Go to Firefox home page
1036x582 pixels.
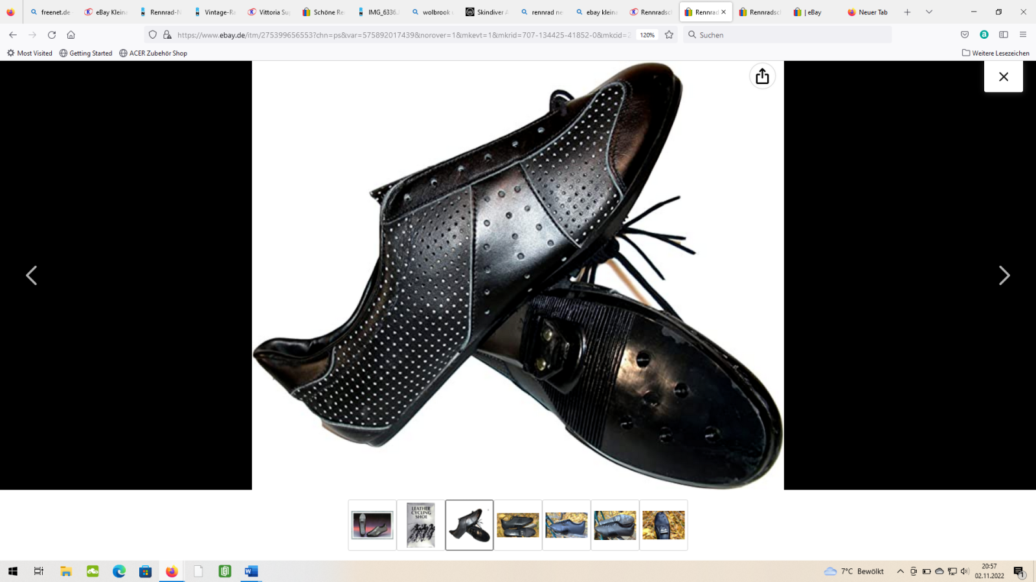click(71, 35)
